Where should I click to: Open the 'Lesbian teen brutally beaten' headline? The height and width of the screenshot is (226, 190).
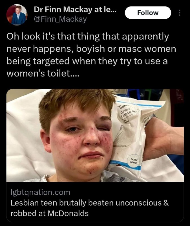click(x=90, y=203)
